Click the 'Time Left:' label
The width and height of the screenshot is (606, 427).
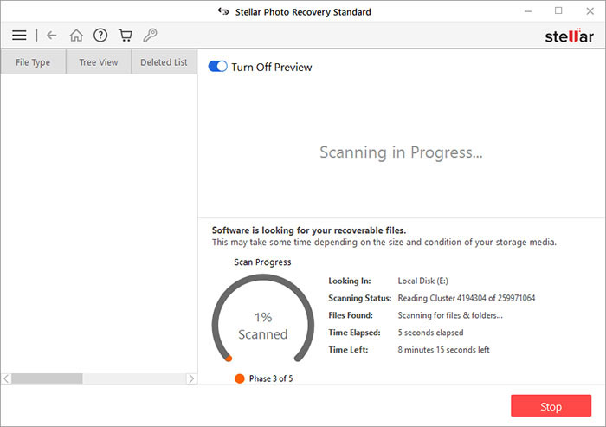coord(348,350)
